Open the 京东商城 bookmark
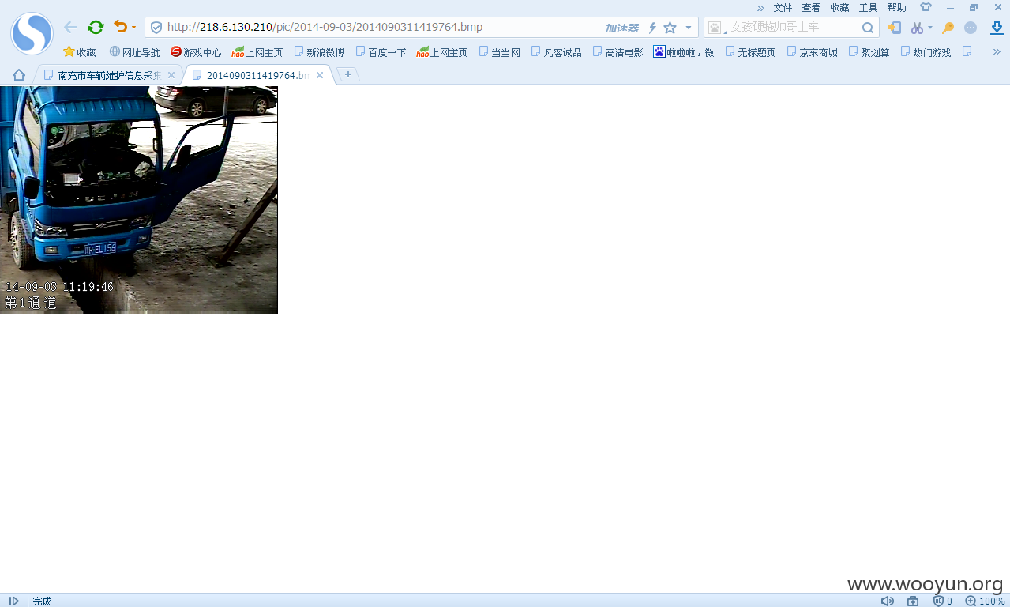Image resolution: width=1010 pixels, height=607 pixels. [812, 52]
